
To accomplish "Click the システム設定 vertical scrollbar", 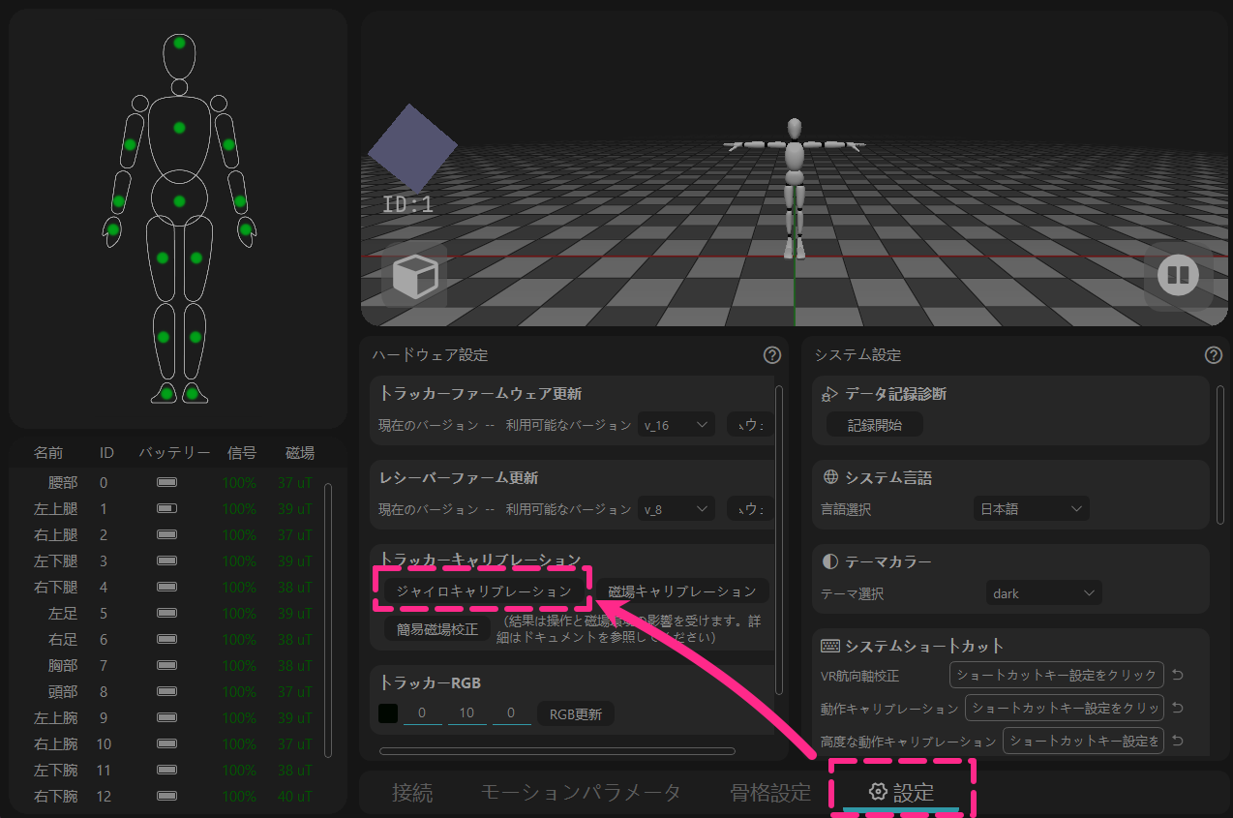I will click(1219, 454).
